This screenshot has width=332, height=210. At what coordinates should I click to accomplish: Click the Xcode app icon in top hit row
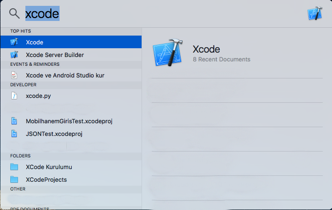click(x=14, y=42)
